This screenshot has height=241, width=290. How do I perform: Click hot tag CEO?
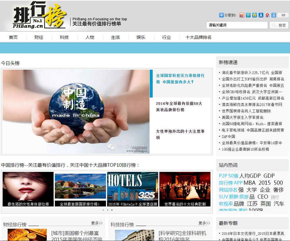tap(263, 197)
